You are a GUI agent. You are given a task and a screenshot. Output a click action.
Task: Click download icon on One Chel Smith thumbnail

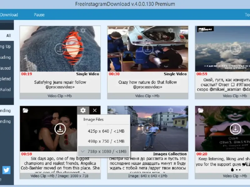point(235,129)
